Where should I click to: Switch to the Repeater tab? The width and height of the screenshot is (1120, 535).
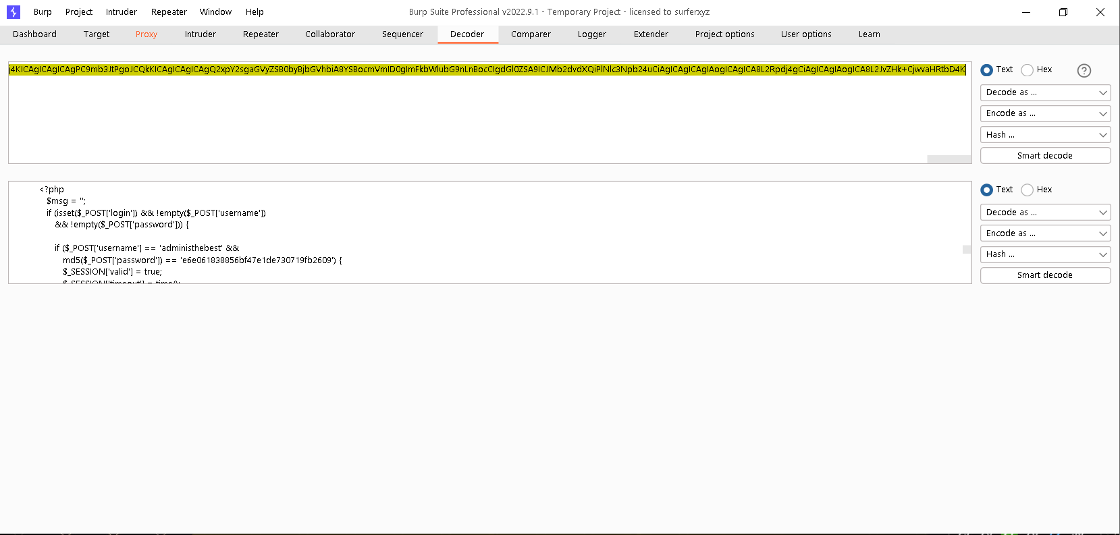coord(261,34)
